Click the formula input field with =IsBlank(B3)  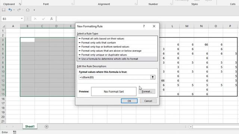tap(115, 77)
